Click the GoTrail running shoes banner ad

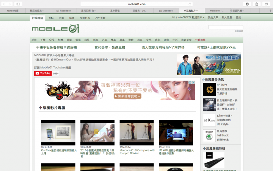(x=209, y=65)
